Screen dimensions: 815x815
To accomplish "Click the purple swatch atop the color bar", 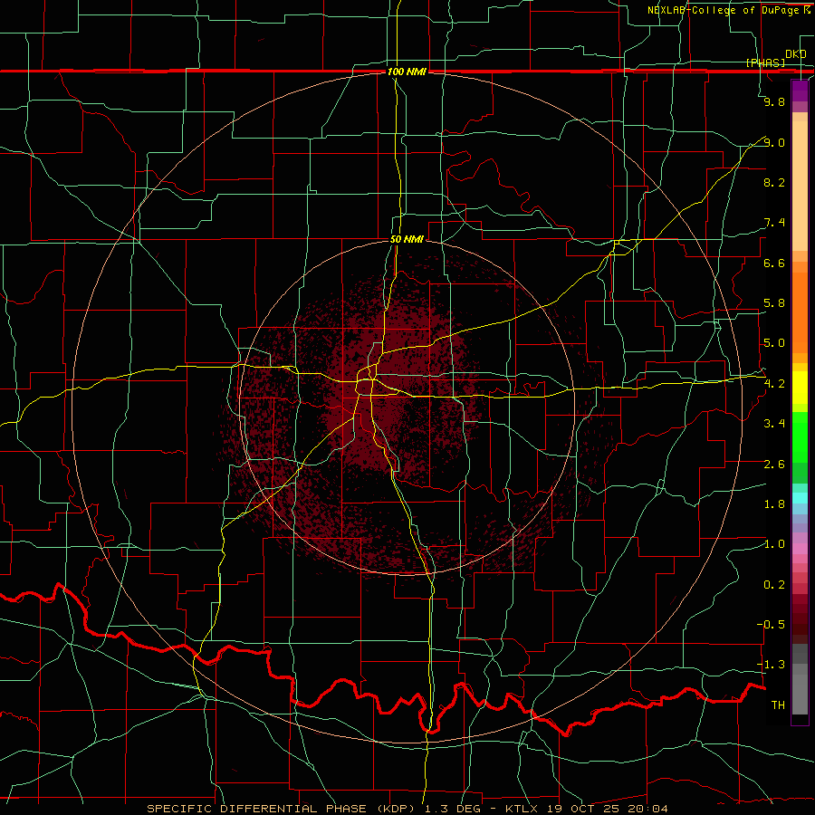I will click(x=800, y=91).
